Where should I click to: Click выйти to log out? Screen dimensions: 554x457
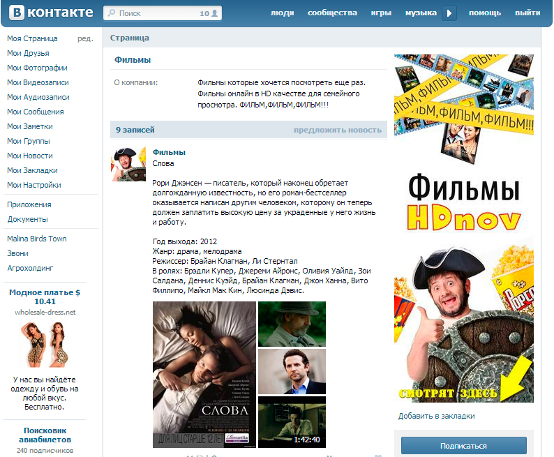[x=527, y=13]
